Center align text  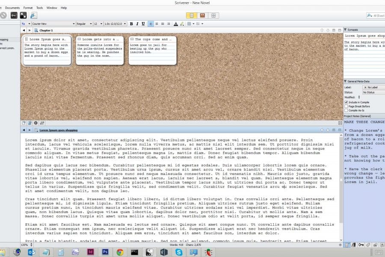157,24
